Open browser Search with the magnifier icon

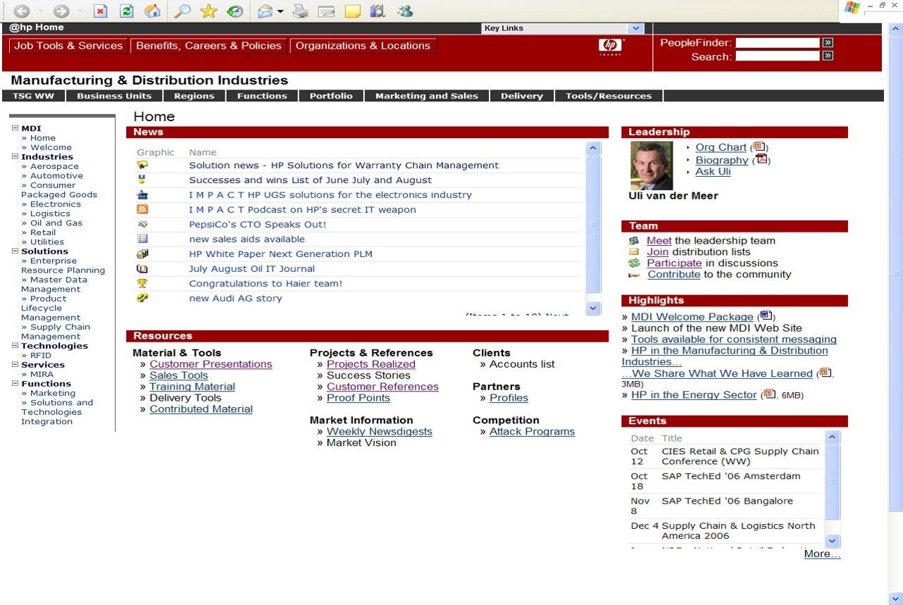click(182, 11)
